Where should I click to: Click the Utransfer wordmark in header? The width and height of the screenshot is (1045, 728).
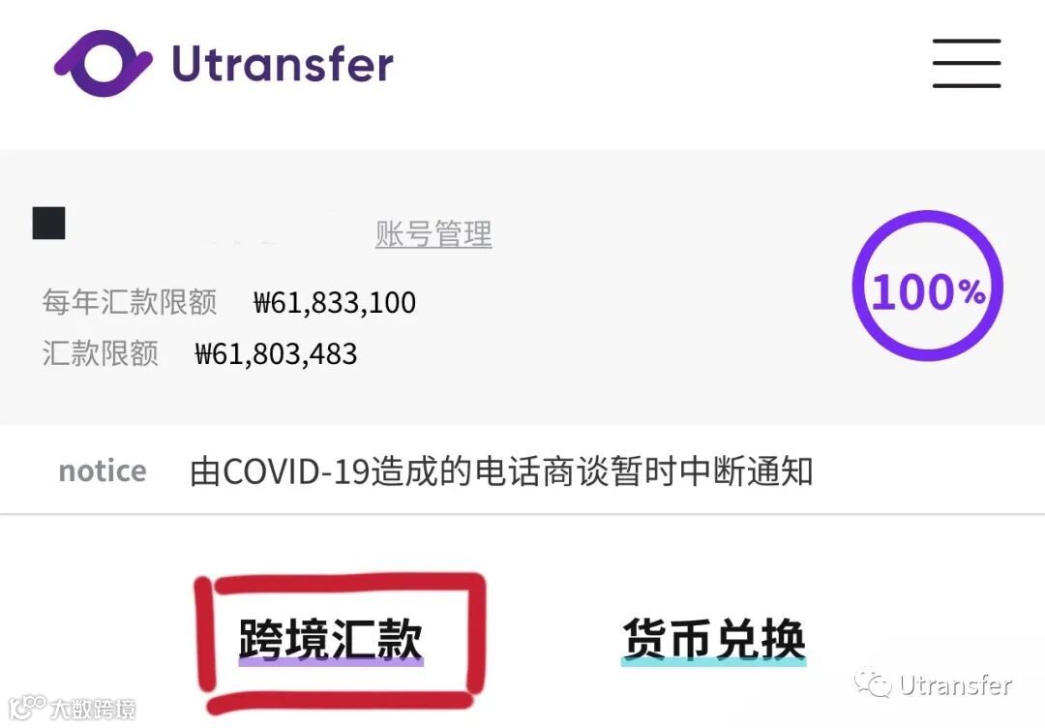coord(283,63)
